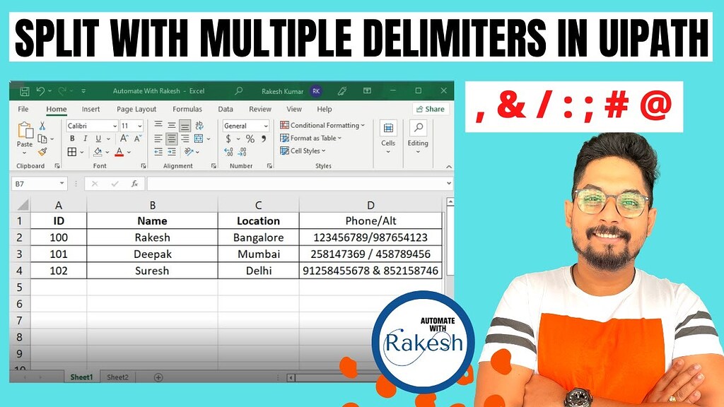Click the Increase Indent icon
Screen dimensions: 724x407
(x=171, y=152)
